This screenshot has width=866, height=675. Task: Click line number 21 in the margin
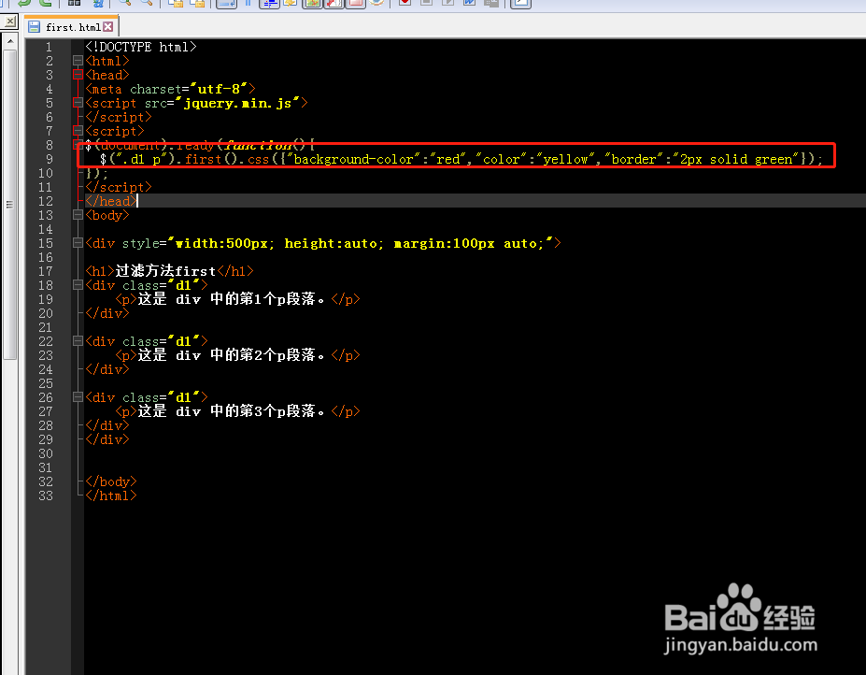tap(46, 327)
